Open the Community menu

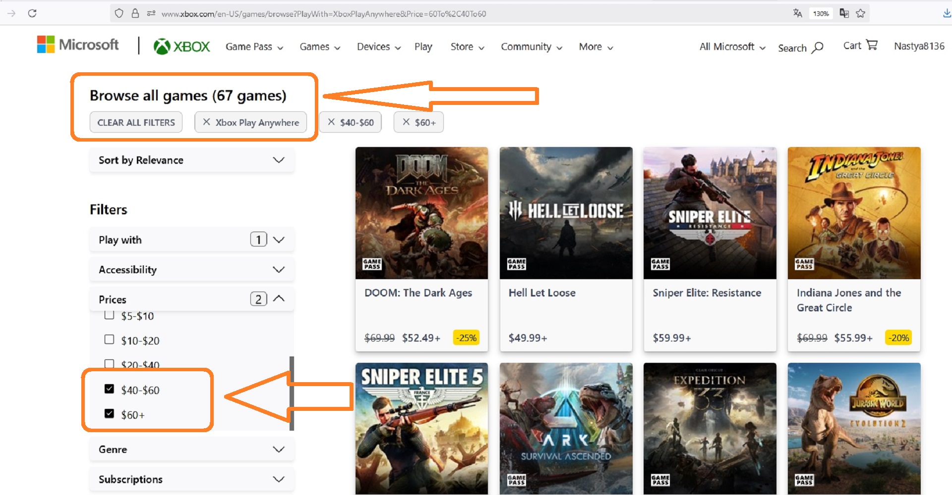click(x=532, y=47)
